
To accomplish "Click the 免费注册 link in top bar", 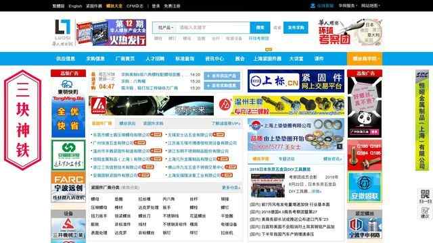I will tap(172, 6).
